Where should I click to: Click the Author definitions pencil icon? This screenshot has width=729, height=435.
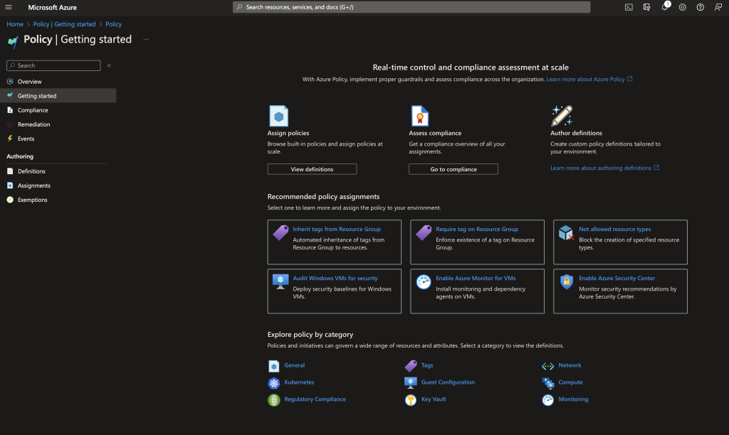click(x=562, y=116)
